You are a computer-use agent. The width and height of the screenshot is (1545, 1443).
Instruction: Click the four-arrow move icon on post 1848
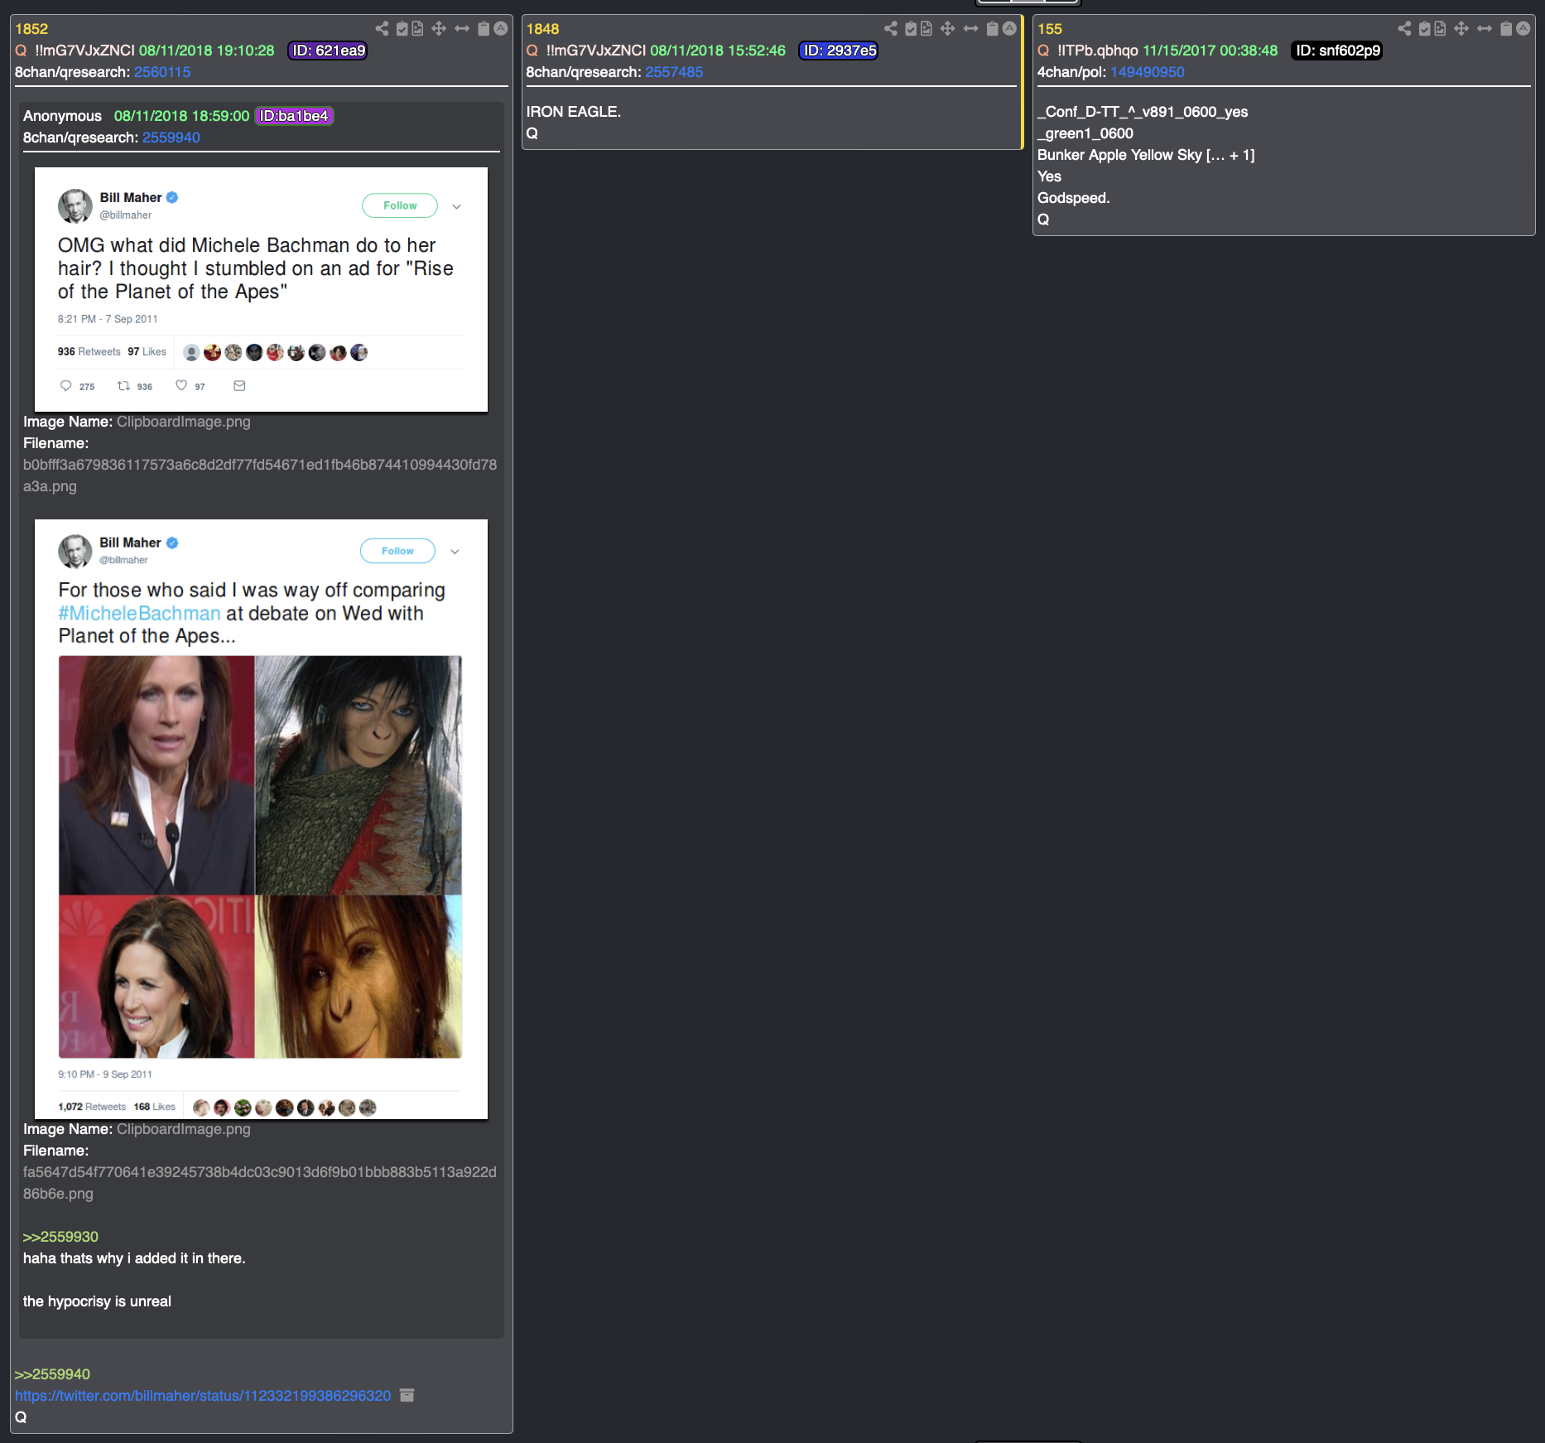point(948,29)
